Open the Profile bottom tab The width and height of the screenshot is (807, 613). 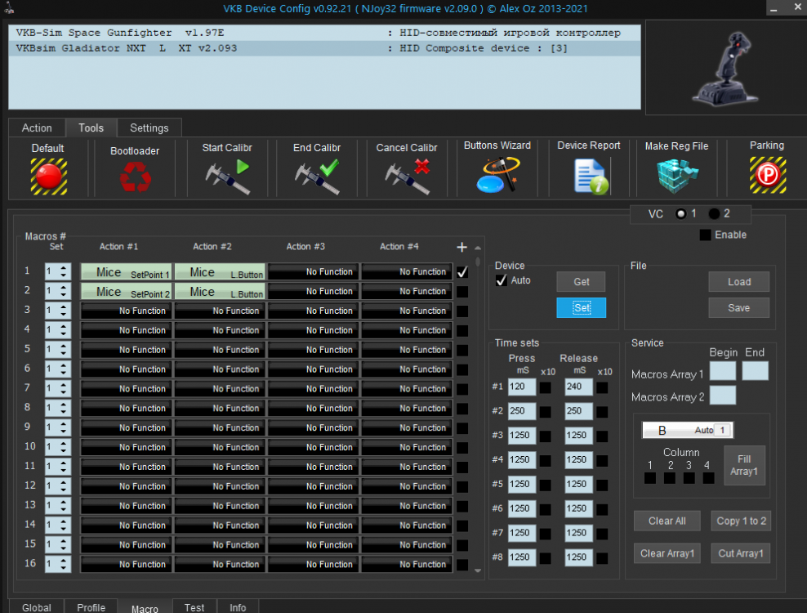[91, 606]
